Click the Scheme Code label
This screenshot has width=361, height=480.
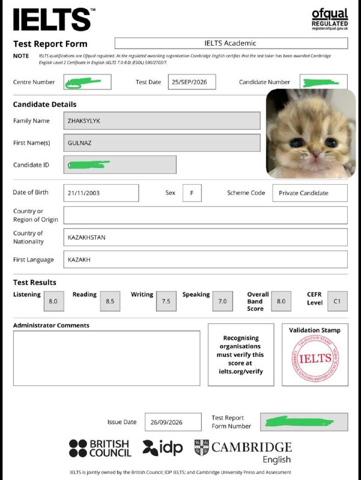pyautogui.click(x=246, y=193)
